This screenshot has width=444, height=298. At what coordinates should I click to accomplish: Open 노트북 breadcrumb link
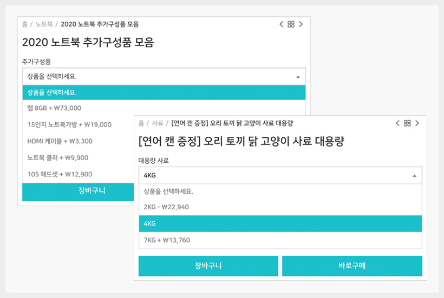click(44, 24)
